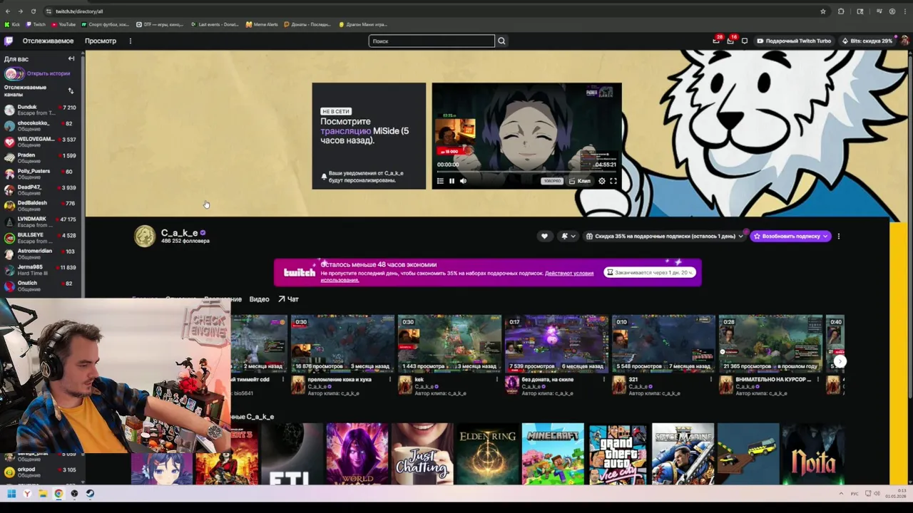
Task: Open Prime loot crown with 28 badge
Action: [716, 41]
